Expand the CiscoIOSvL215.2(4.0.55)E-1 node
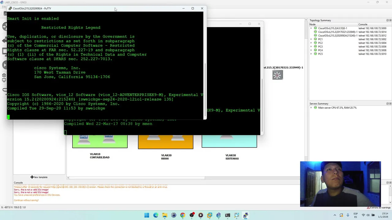392x220 pixels. click(x=311, y=28)
